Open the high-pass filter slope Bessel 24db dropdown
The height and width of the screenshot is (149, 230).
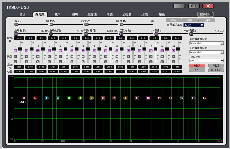[x=207, y=43]
